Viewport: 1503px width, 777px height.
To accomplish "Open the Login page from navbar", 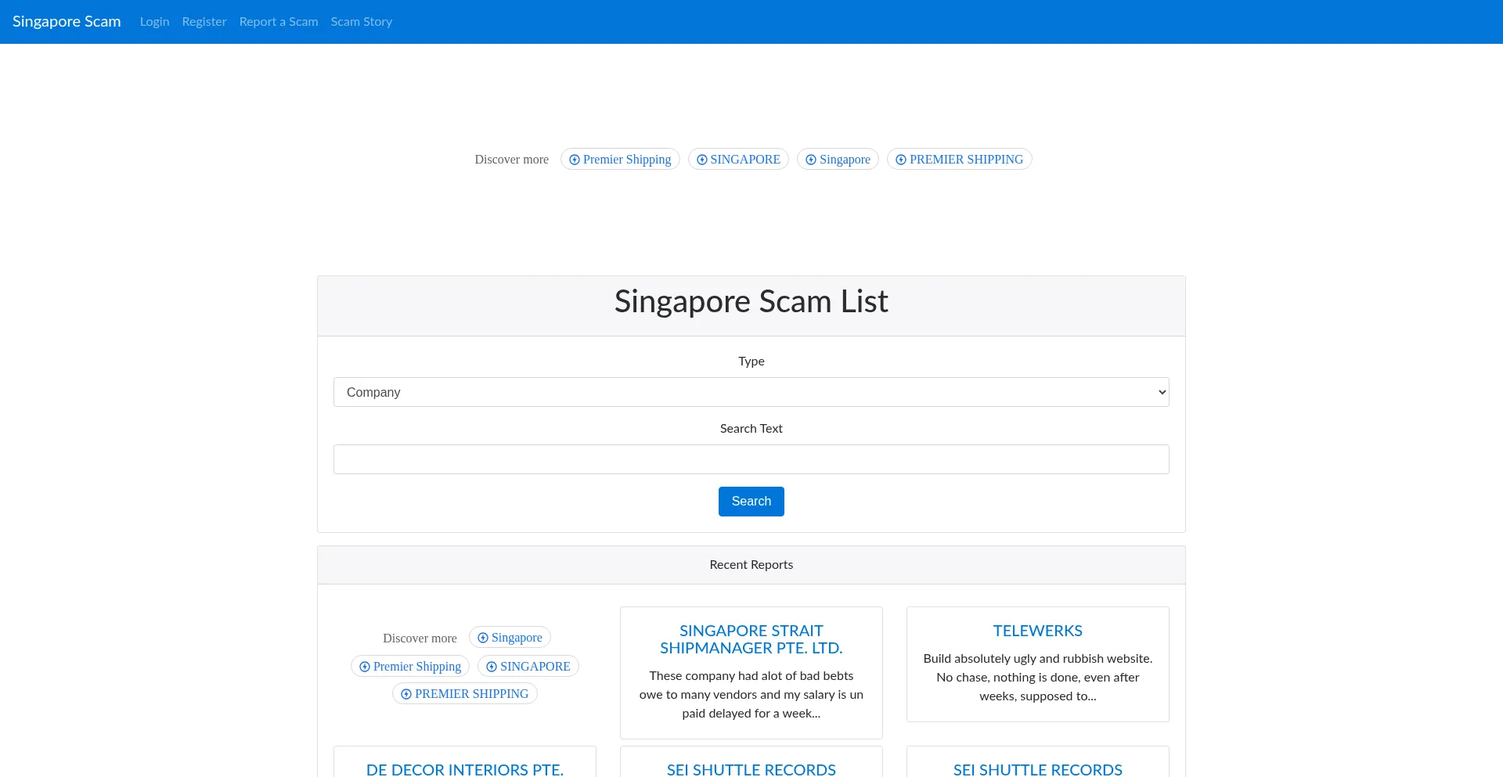I will [x=154, y=22].
